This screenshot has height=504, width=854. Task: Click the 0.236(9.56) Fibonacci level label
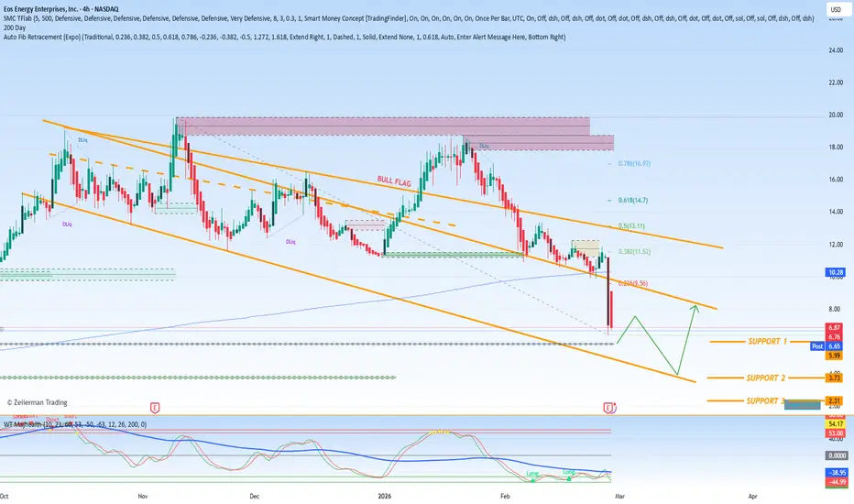[x=632, y=283]
